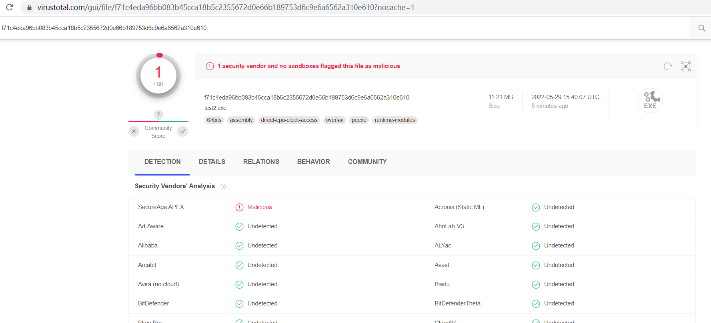Switch to the DETAILS tab
Viewport: 711px width, 323px height.
point(212,162)
